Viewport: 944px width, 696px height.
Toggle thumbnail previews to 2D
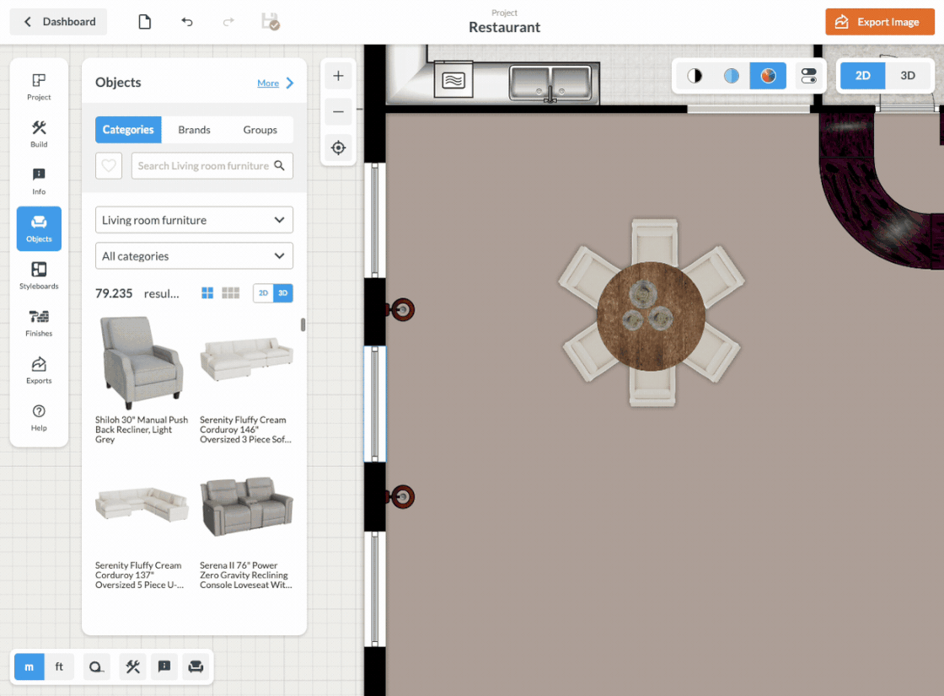pyautogui.click(x=263, y=293)
